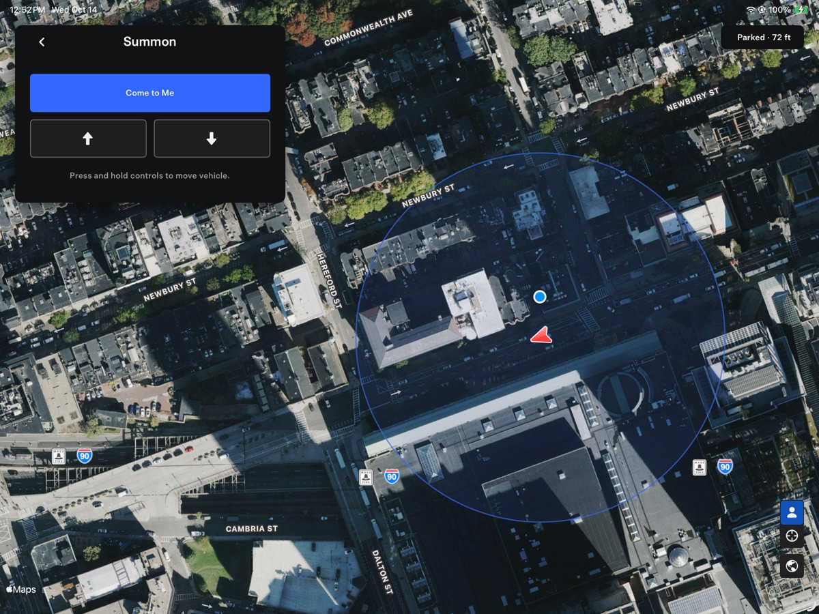Tap the Commonwealth Ave street label
The width and height of the screenshot is (819, 614).
coord(369,28)
